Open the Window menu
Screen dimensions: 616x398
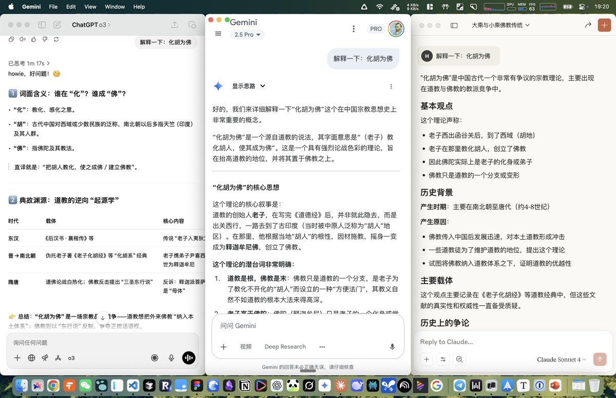[x=115, y=7]
